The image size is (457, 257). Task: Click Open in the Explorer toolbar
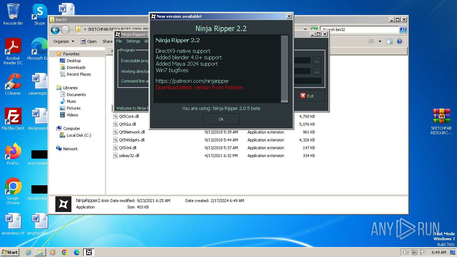(x=89, y=41)
